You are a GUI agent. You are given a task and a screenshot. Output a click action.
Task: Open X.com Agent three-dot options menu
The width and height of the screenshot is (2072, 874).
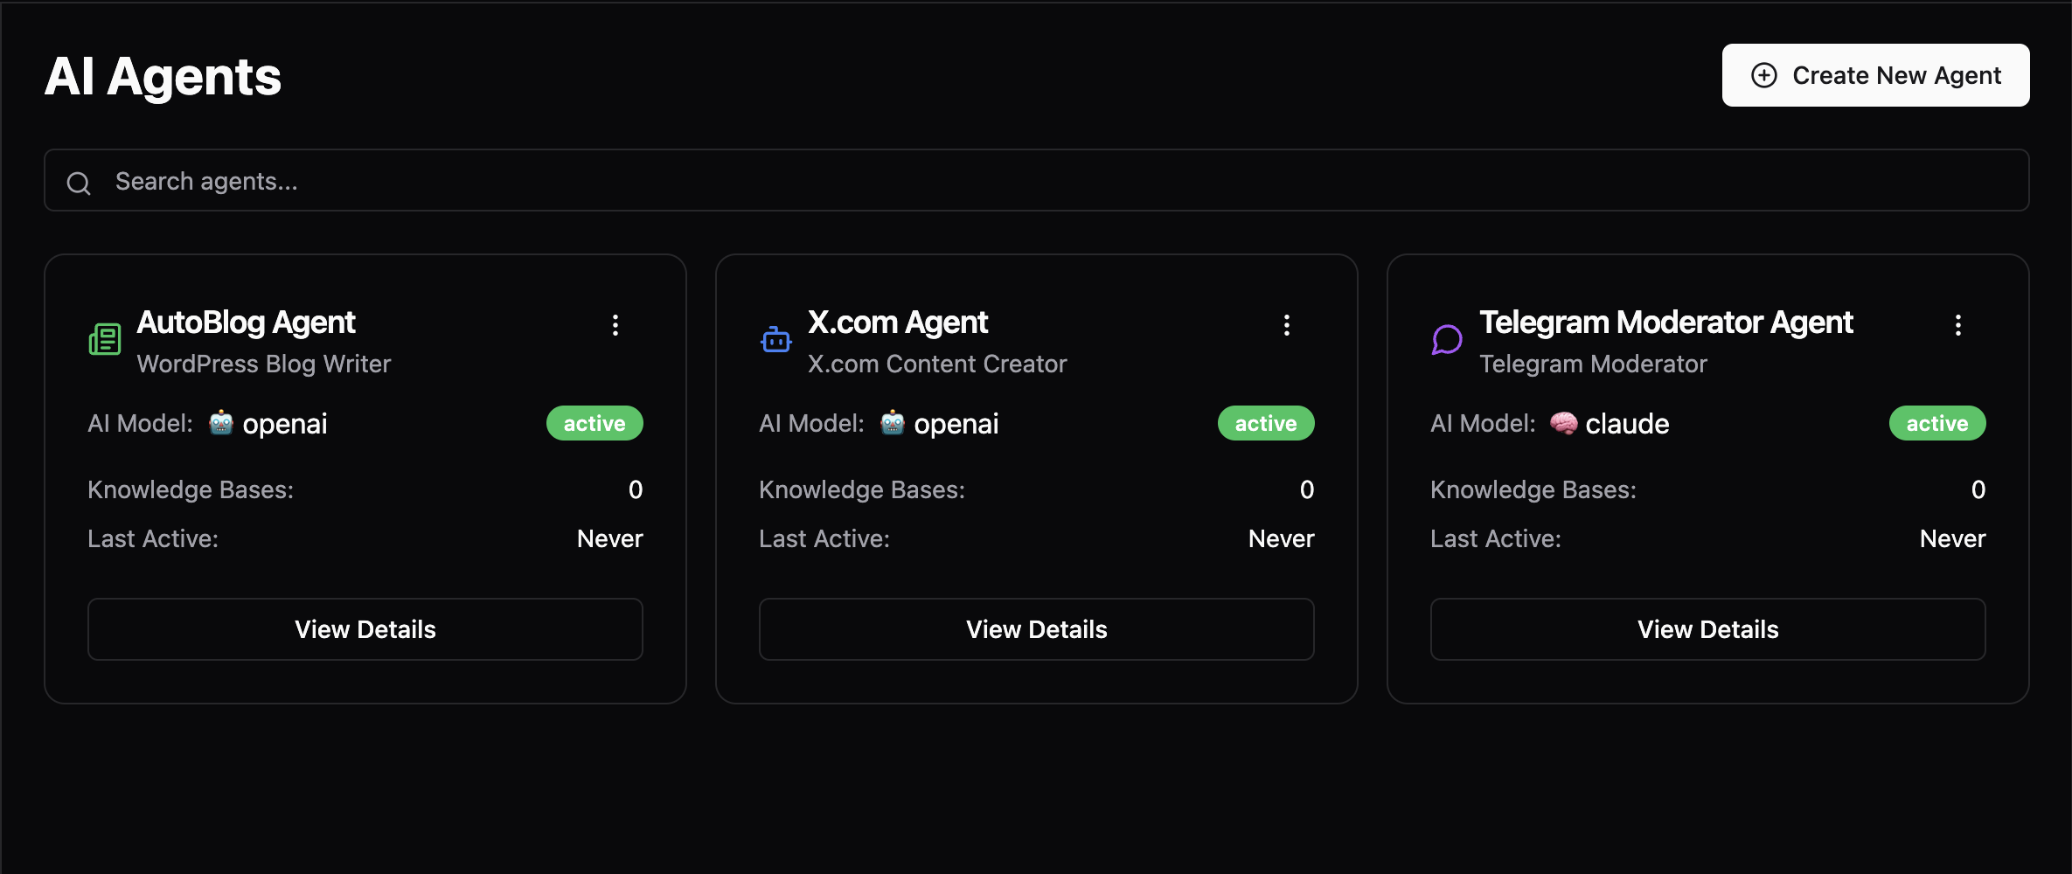pyautogui.click(x=1287, y=325)
